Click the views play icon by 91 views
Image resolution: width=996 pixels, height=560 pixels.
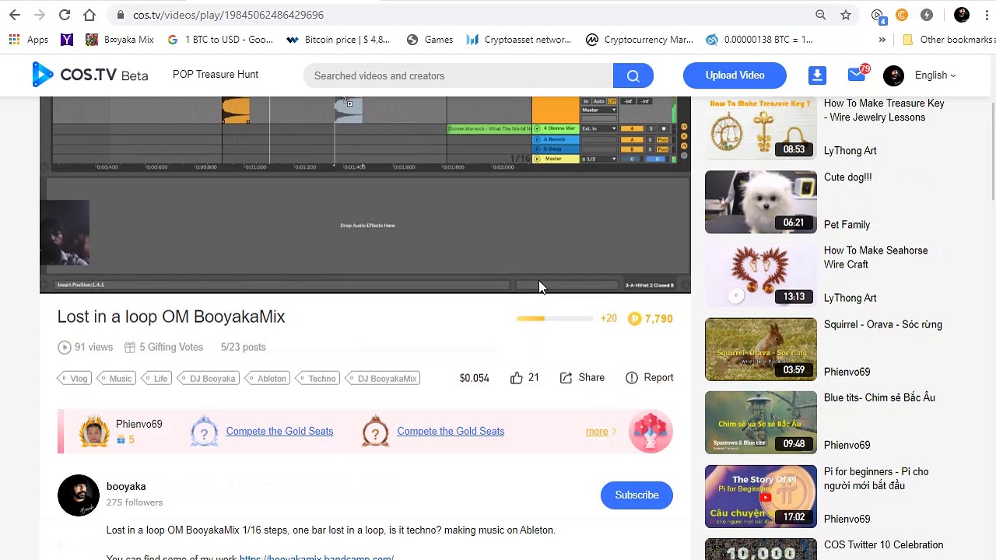pyautogui.click(x=64, y=347)
